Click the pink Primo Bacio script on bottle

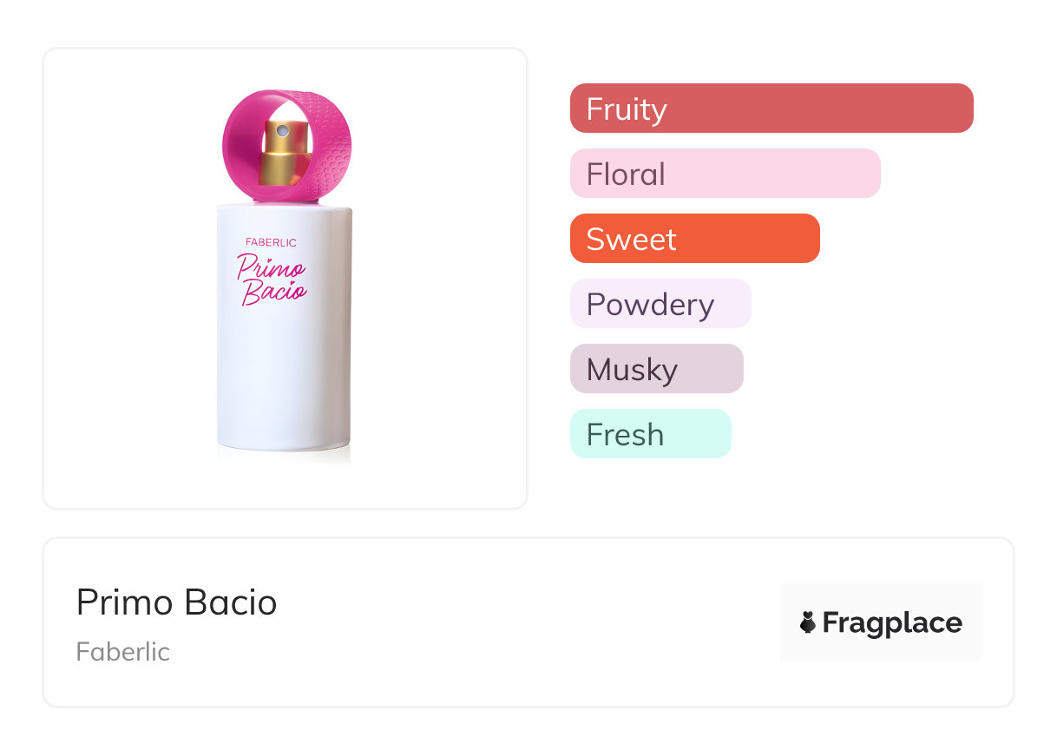pyautogui.click(x=272, y=279)
